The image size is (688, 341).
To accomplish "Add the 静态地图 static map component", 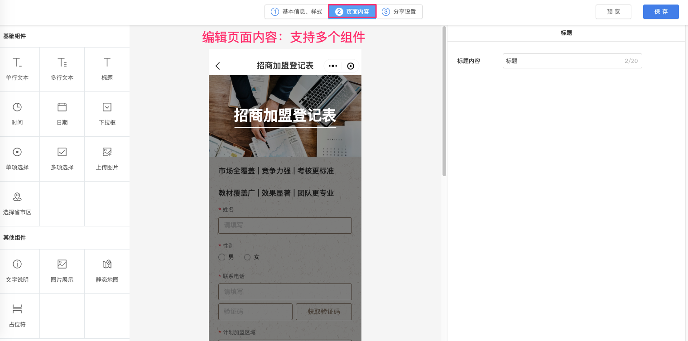I will [x=107, y=271].
